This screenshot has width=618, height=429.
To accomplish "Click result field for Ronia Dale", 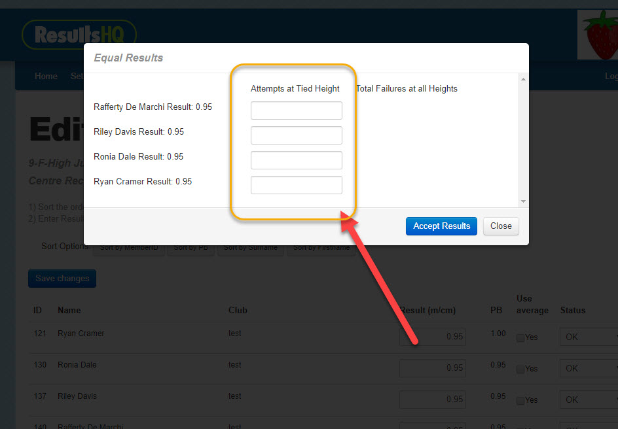I will pos(433,368).
